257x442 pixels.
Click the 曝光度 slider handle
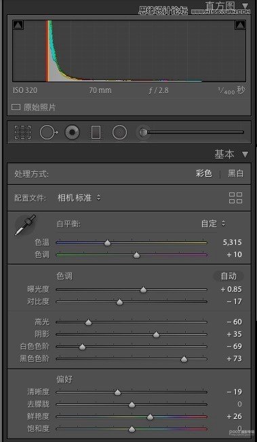pos(143,290)
